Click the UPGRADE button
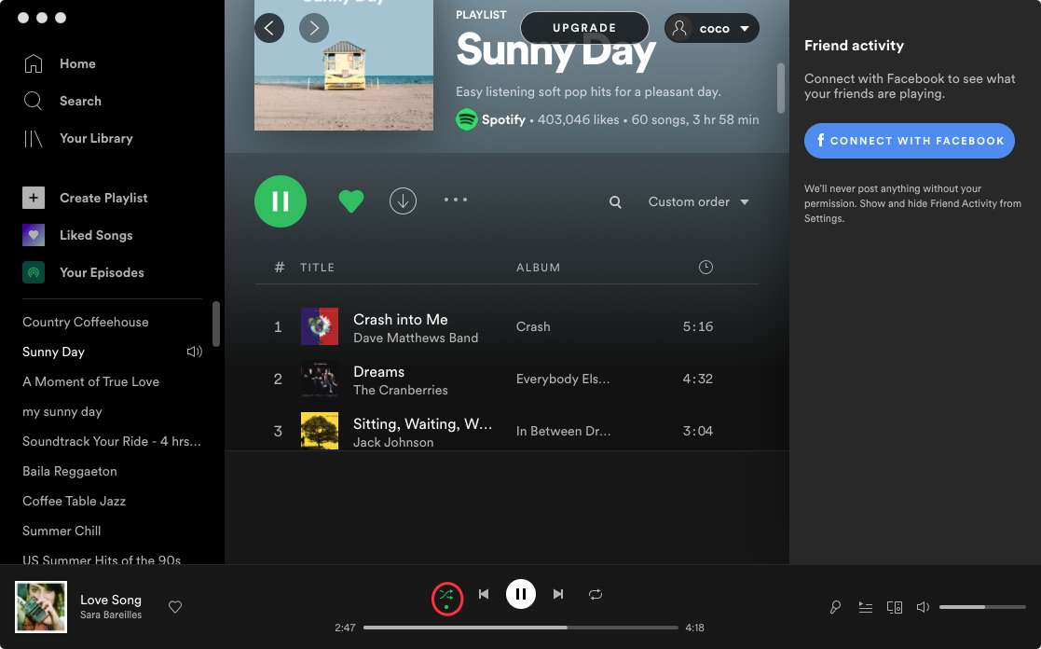This screenshot has width=1041, height=649. pyautogui.click(x=585, y=28)
